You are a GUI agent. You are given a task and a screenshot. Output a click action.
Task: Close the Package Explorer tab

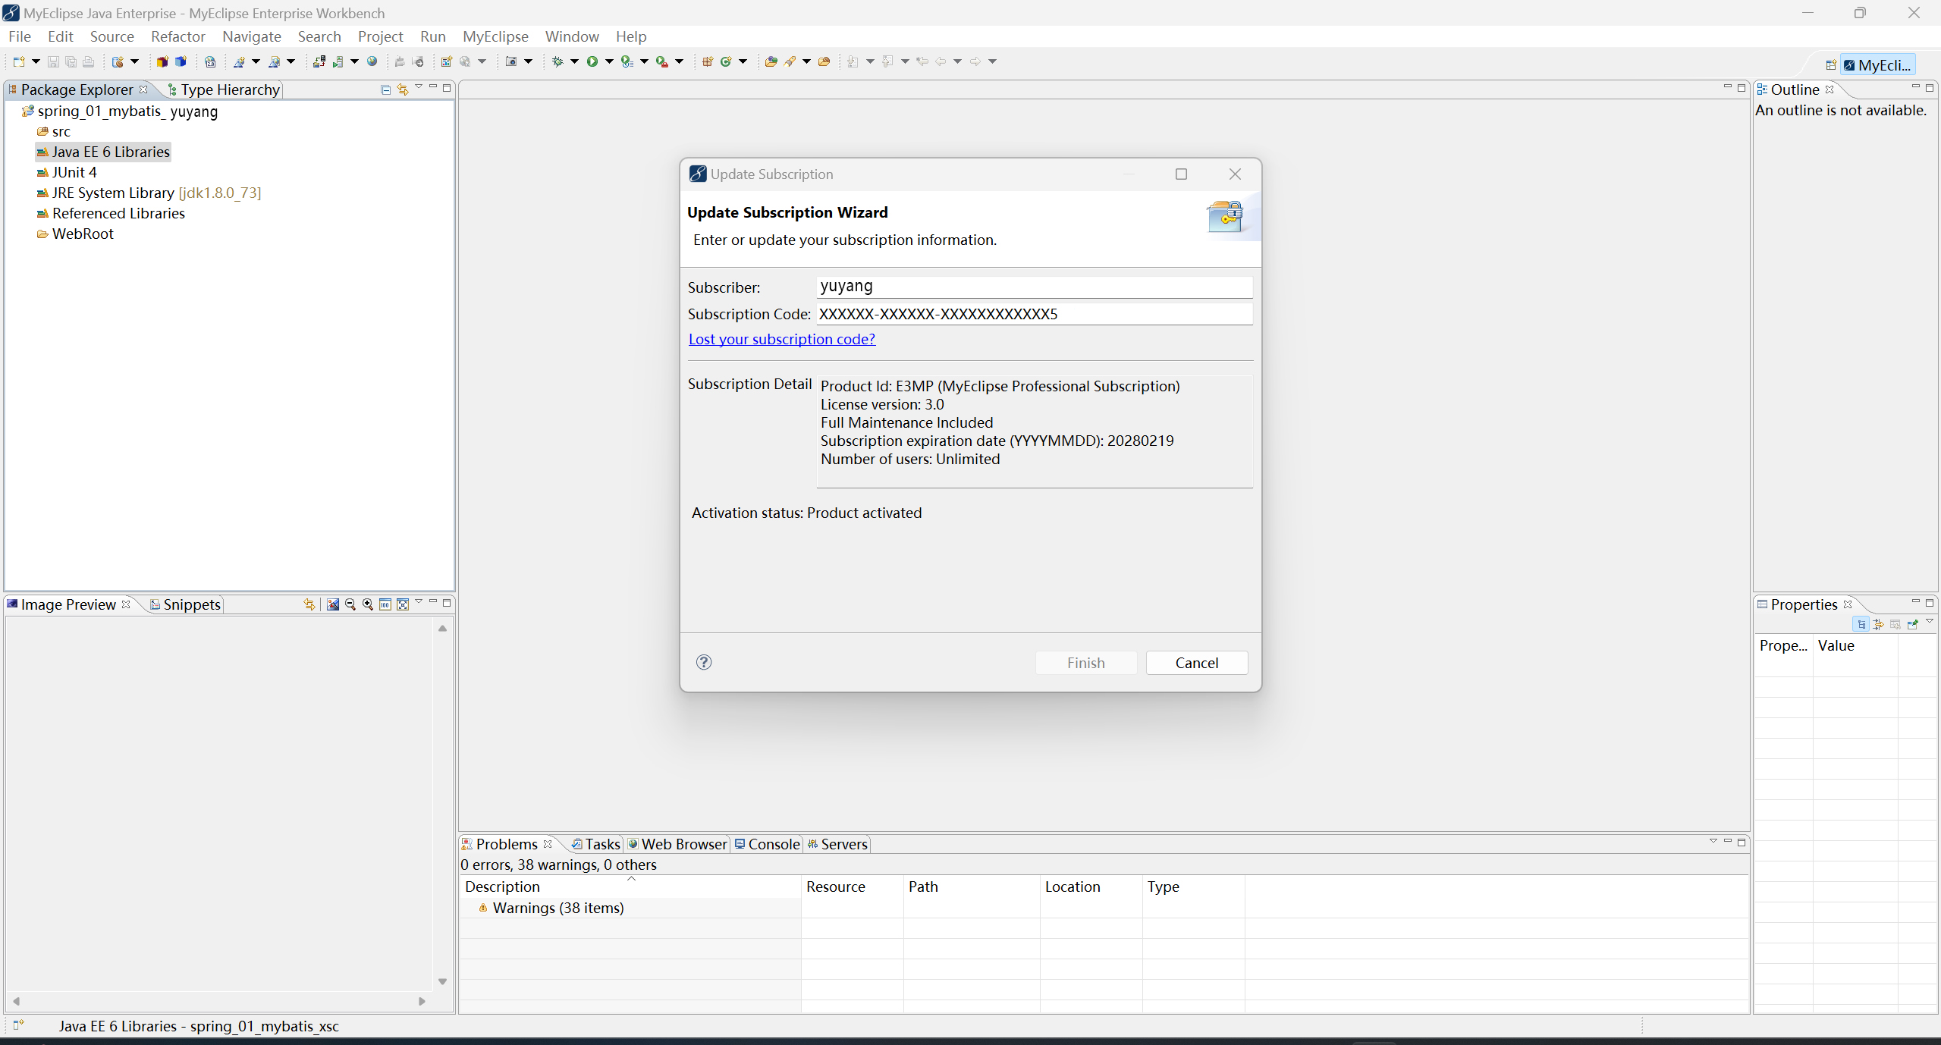(x=143, y=89)
